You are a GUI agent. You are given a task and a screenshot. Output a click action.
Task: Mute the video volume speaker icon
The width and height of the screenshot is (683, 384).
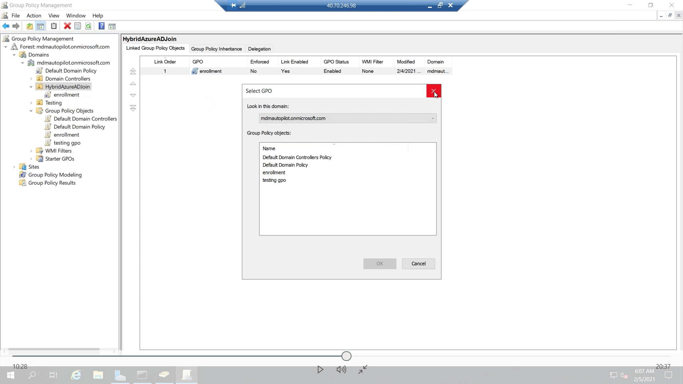(x=341, y=370)
